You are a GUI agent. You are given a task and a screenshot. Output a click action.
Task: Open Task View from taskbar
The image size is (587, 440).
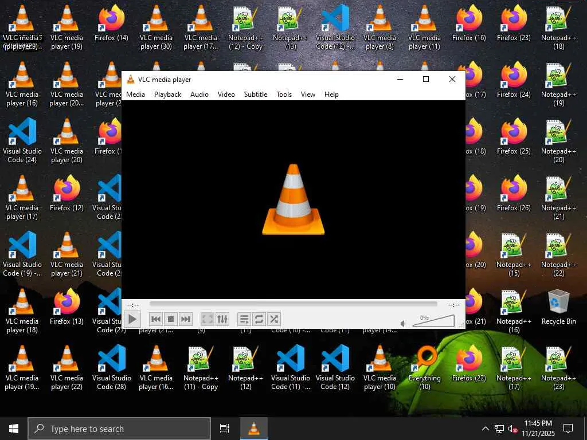pos(224,429)
